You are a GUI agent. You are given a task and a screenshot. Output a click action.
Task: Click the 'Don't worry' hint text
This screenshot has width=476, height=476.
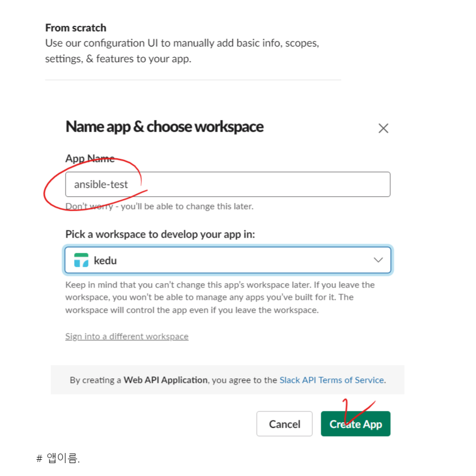(x=159, y=206)
